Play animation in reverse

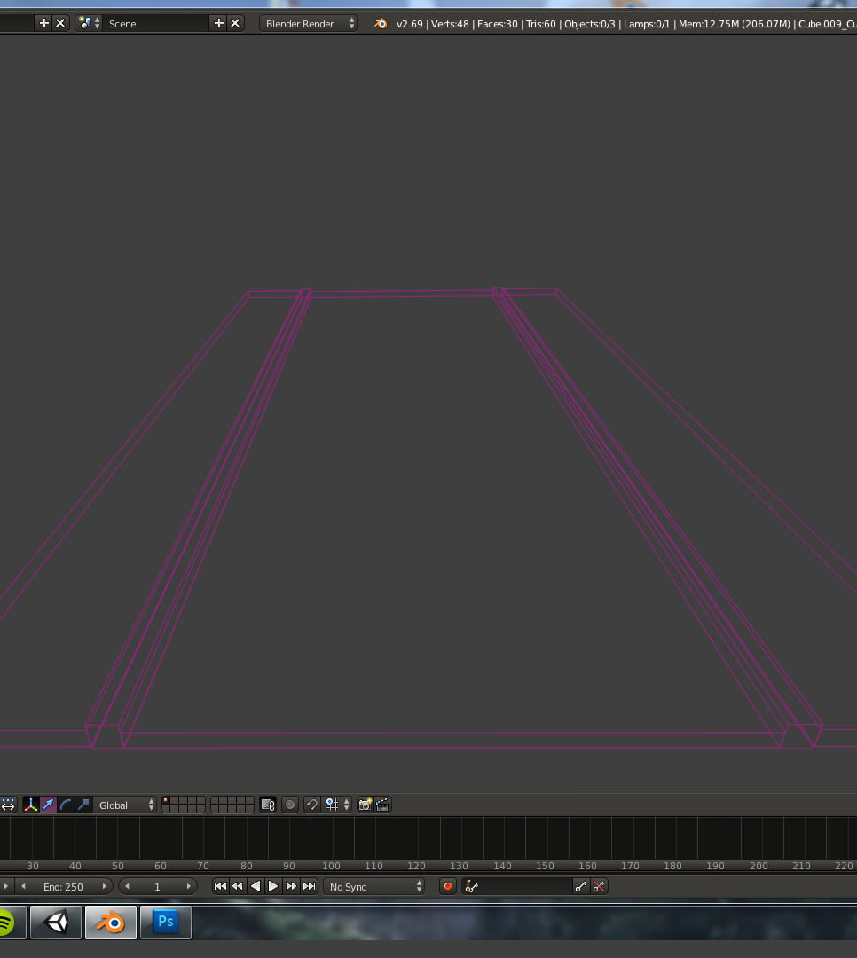coord(256,886)
